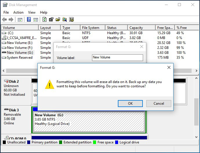Open the File menu

coord(6,12)
